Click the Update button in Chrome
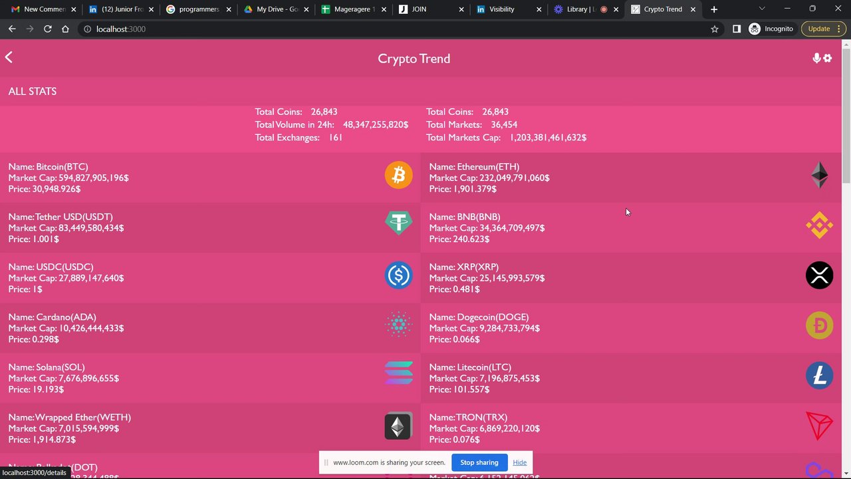 819,29
